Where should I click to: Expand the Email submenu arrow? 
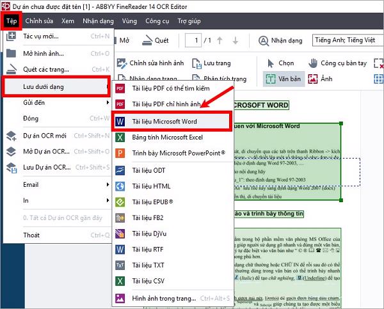(108, 184)
